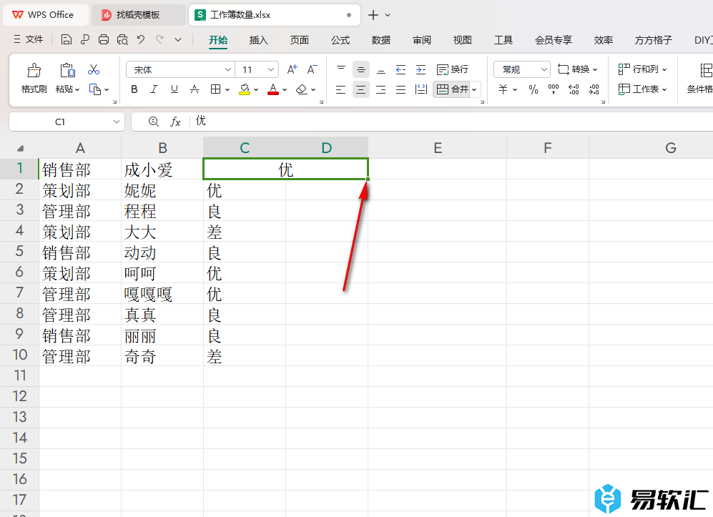Switch to the 数据 Data tab
The height and width of the screenshot is (517, 713).
tap(381, 40)
